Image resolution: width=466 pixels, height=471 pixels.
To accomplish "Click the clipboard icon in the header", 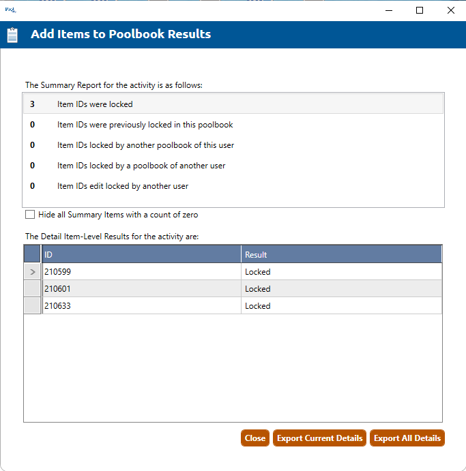I will coord(12,35).
